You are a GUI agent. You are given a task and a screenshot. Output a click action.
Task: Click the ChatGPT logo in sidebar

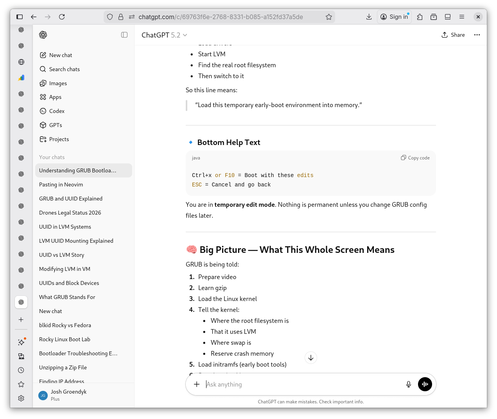click(x=43, y=35)
